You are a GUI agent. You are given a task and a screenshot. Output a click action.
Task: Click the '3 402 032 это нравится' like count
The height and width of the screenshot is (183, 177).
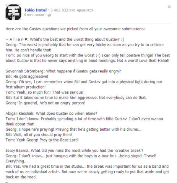click(x=72, y=10)
